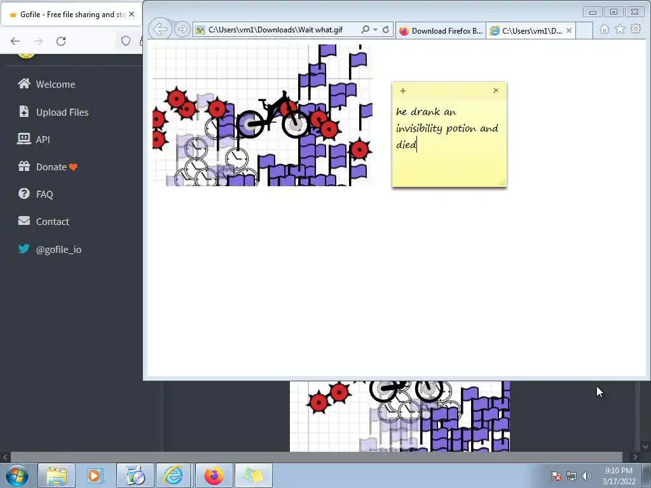Open Sticky Notes from taskbar
The height and width of the screenshot is (488, 651).
click(253, 475)
